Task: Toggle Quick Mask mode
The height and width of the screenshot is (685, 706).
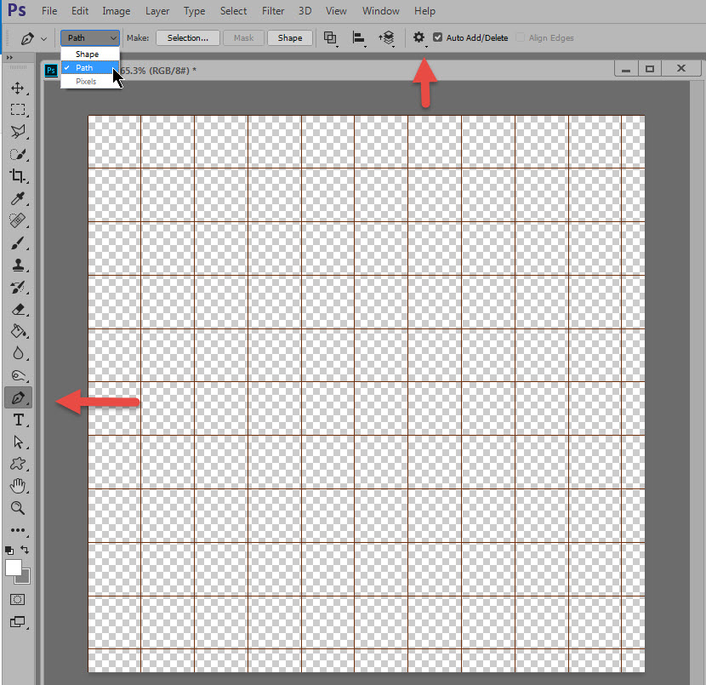Action: [18, 599]
